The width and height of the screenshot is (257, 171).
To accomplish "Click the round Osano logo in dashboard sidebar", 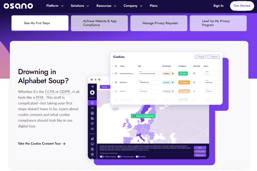I will pos(92,92).
